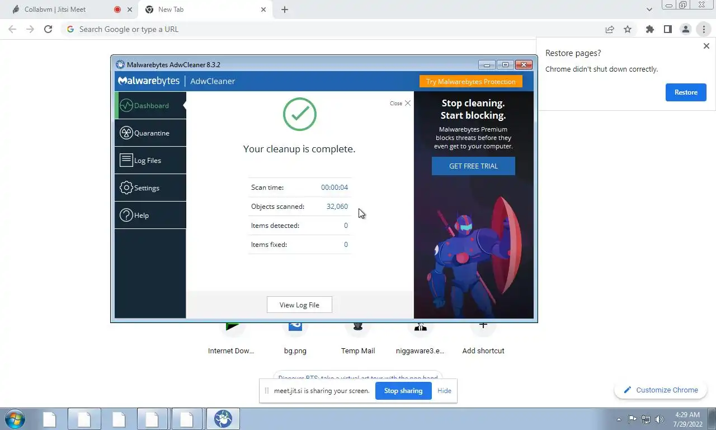Image resolution: width=716 pixels, height=430 pixels.
Task: Open AdwCleaner Settings
Action: [x=150, y=188]
